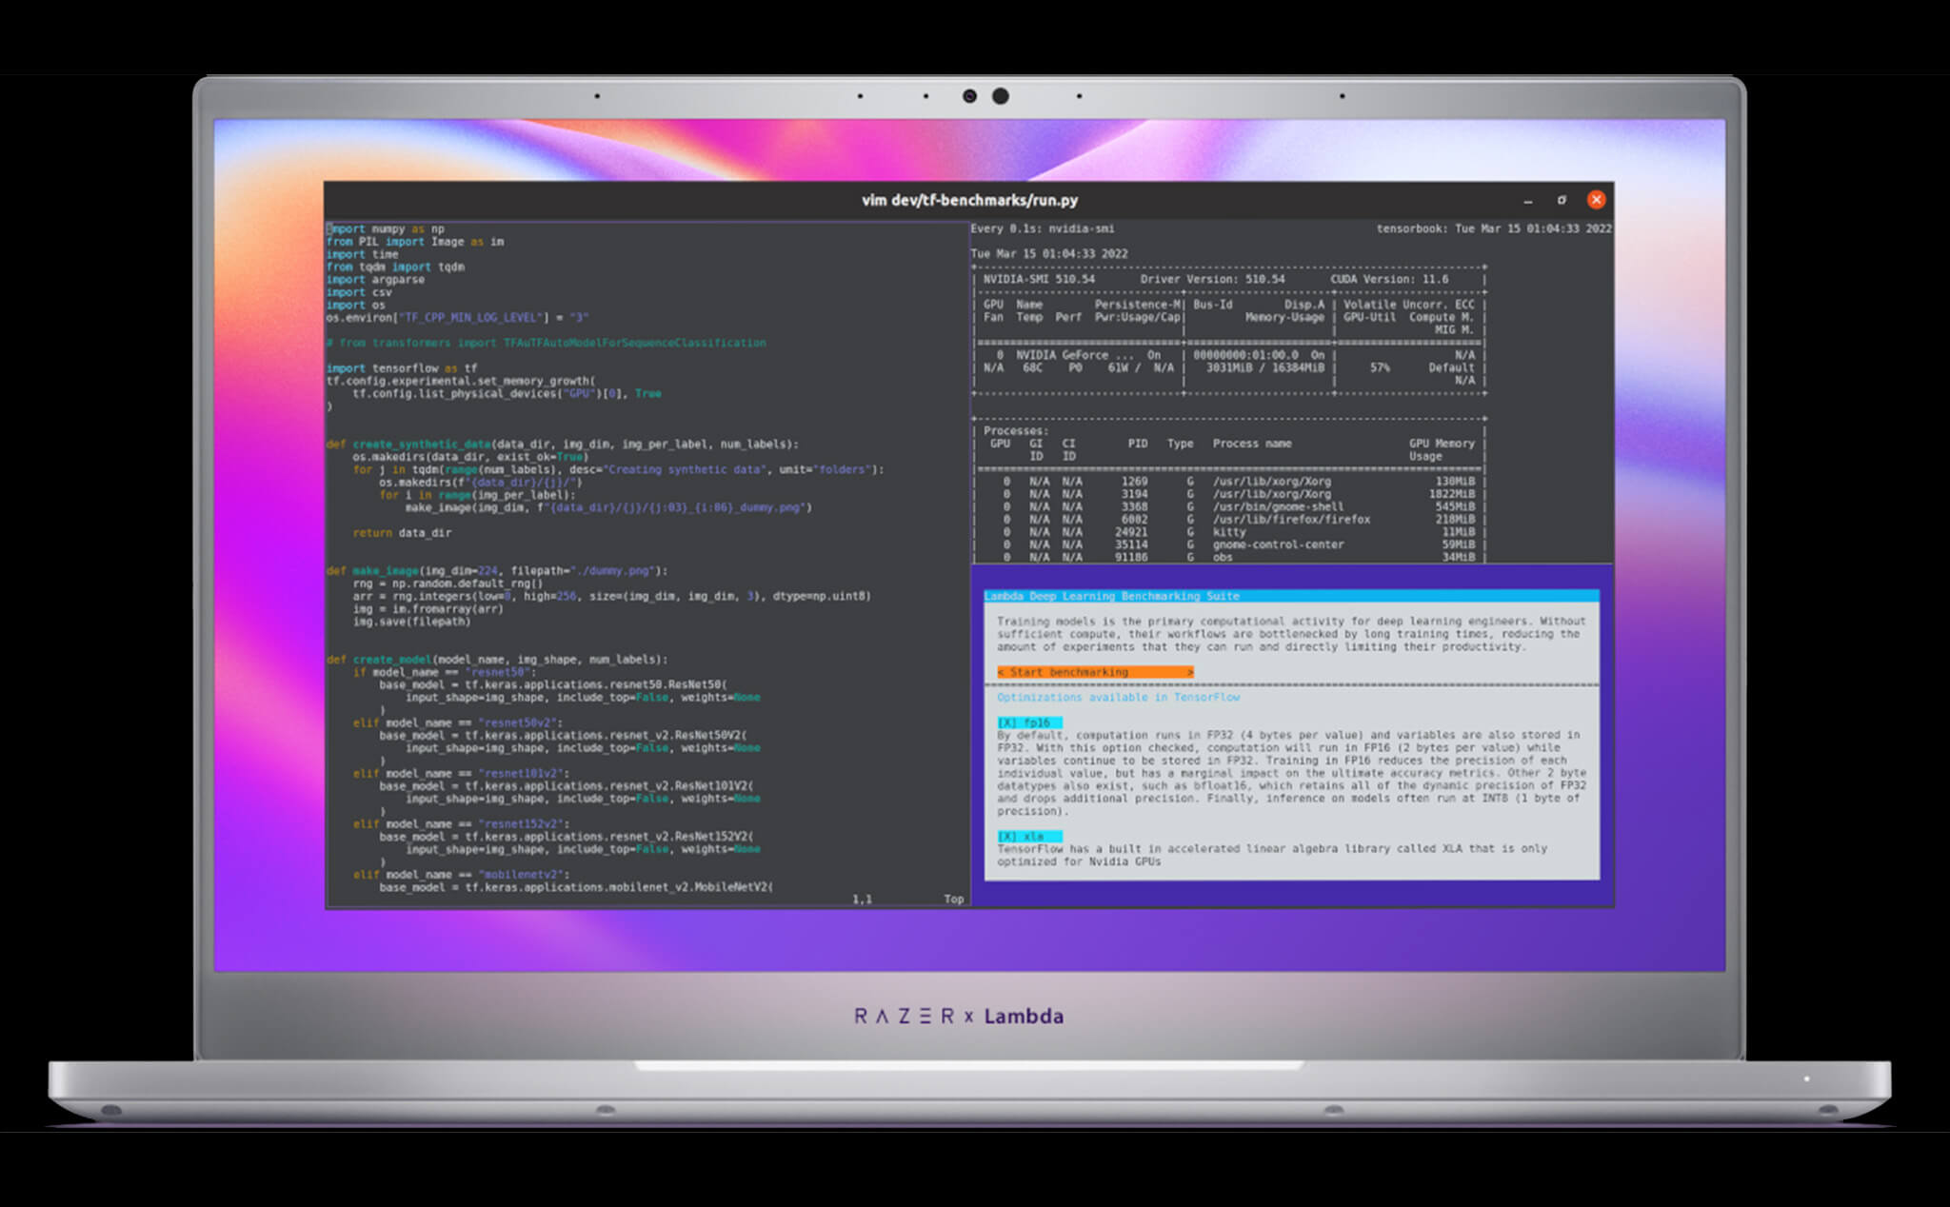1950x1207 pixels.
Task: Click the 'for j in tqdm' loop line
Action: pos(618,469)
